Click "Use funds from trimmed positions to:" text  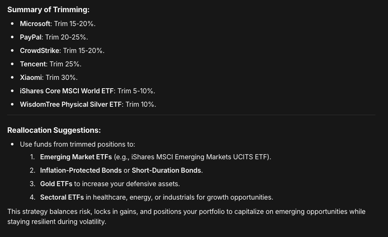click(x=77, y=145)
